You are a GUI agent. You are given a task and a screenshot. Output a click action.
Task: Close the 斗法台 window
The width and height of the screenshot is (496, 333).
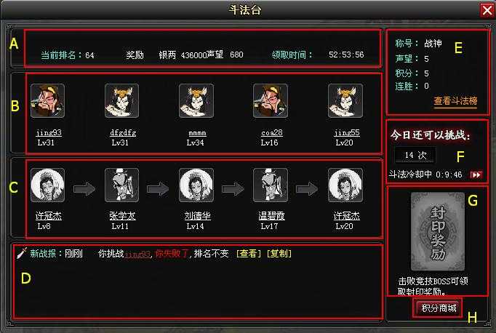[x=487, y=10]
